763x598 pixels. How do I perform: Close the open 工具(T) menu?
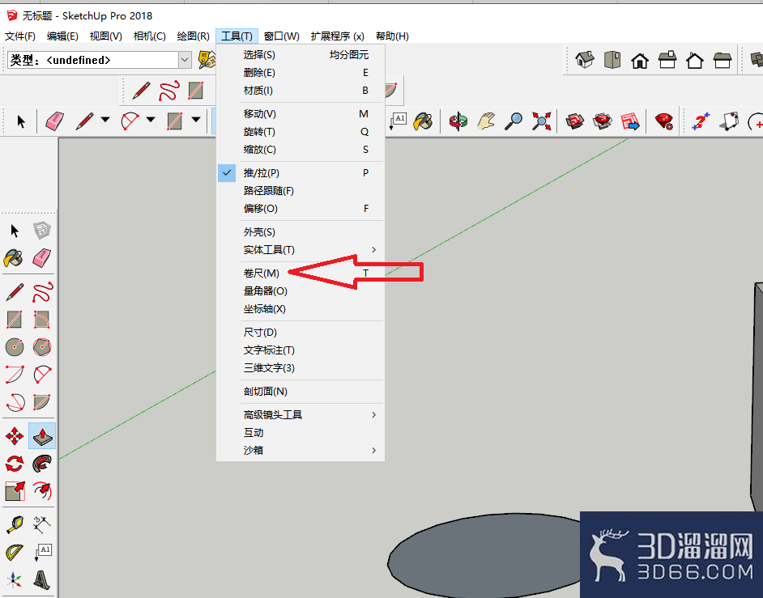coord(237,36)
